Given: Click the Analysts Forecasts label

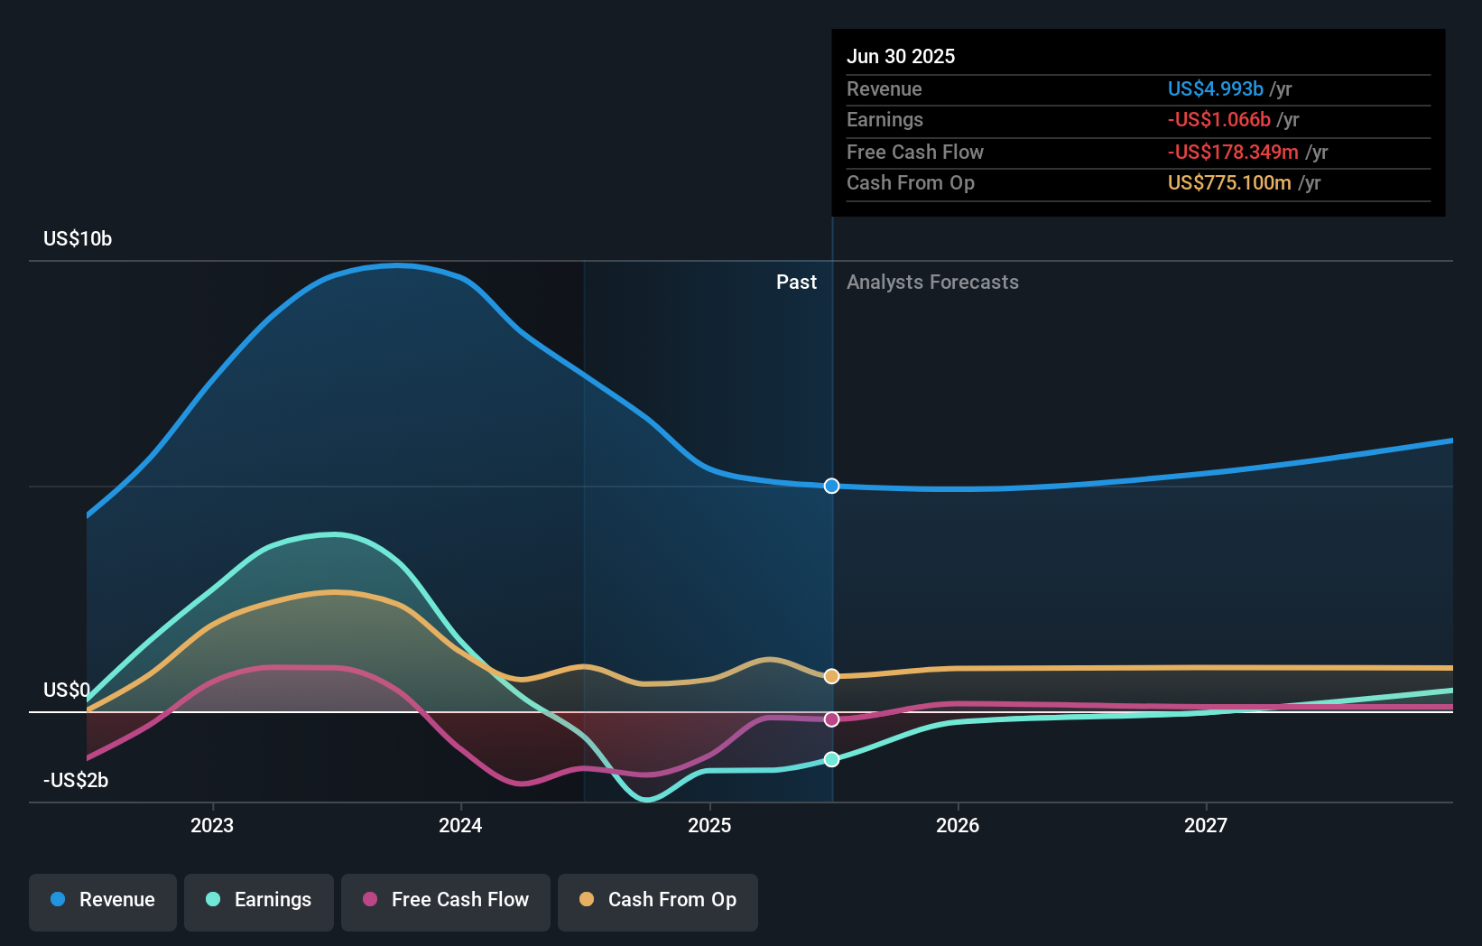Looking at the screenshot, I should point(932,283).
